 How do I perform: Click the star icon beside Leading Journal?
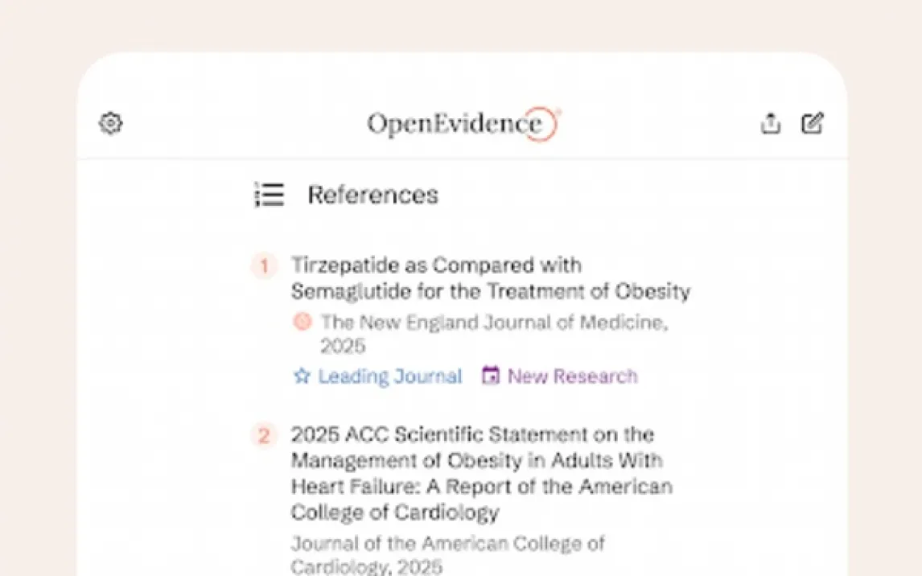[302, 376]
